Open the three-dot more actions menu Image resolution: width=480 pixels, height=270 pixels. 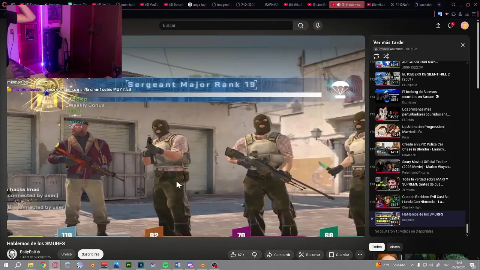point(360,255)
